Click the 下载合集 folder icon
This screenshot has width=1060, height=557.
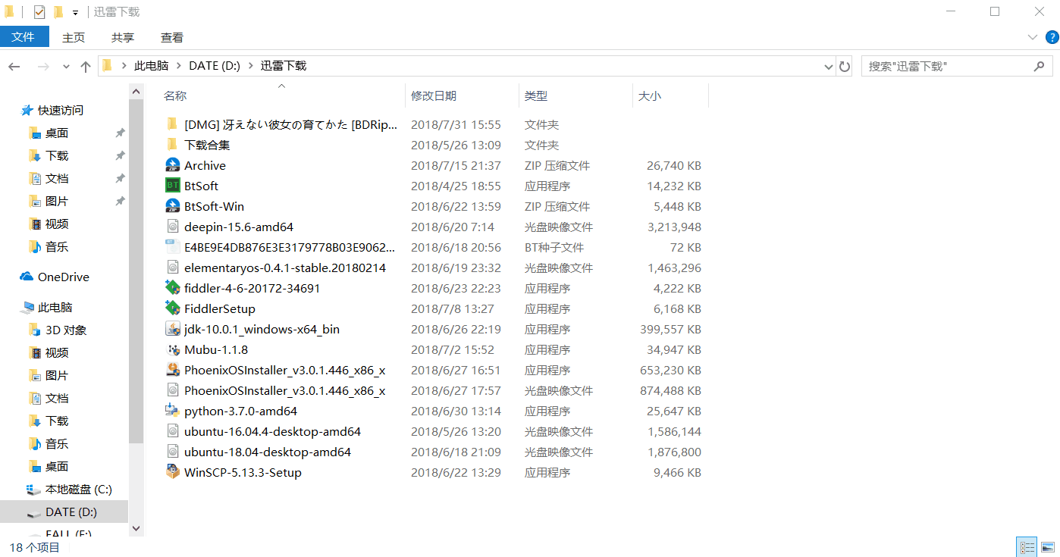tap(172, 145)
